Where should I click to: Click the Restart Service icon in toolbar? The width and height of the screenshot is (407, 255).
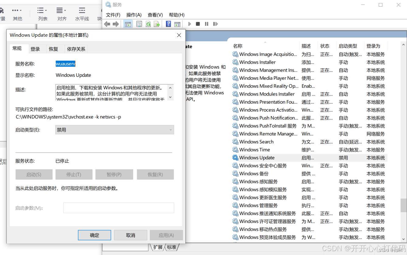coord(216,24)
